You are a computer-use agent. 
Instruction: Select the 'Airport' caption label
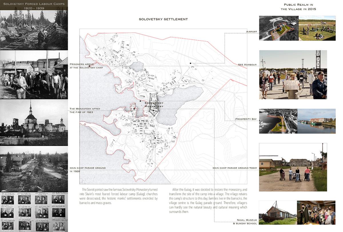point(252,32)
